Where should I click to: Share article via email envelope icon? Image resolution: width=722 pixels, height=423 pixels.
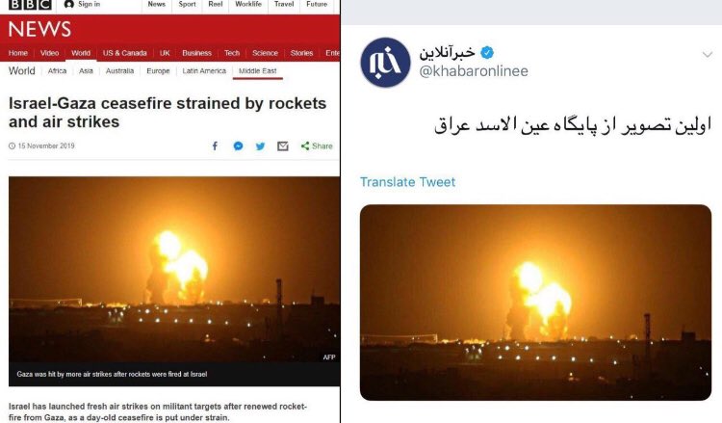[x=283, y=146]
